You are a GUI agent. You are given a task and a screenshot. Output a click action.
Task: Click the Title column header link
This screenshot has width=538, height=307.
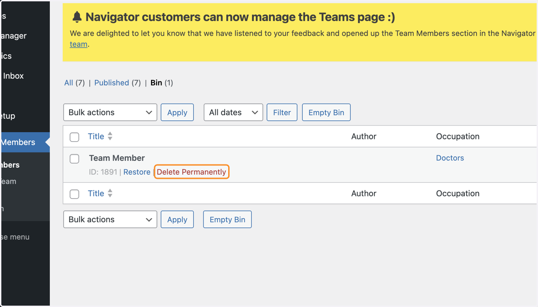pos(96,136)
